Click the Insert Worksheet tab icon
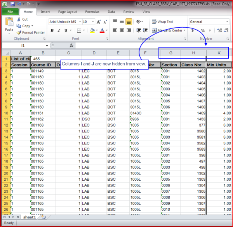 (x=43, y=217)
